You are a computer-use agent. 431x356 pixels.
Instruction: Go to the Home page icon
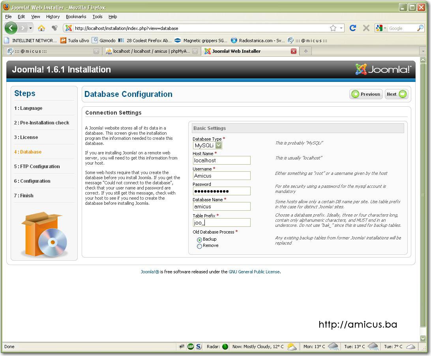[x=41, y=28]
